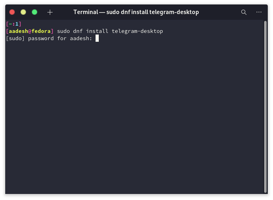This screenshot has width=273, height=200.
Task: Click 'fedora' hostname in the prompt
Action: tap(41, 31)
